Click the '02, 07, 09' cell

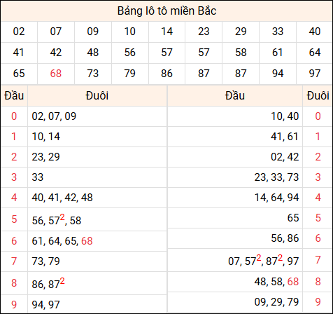tap(97, 116)
